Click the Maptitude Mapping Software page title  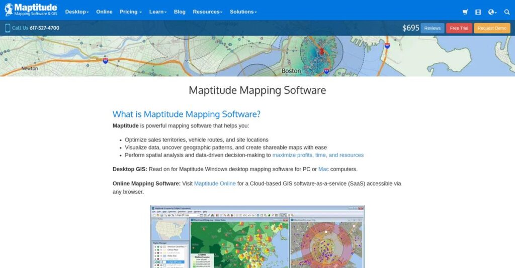coord(257,90)
